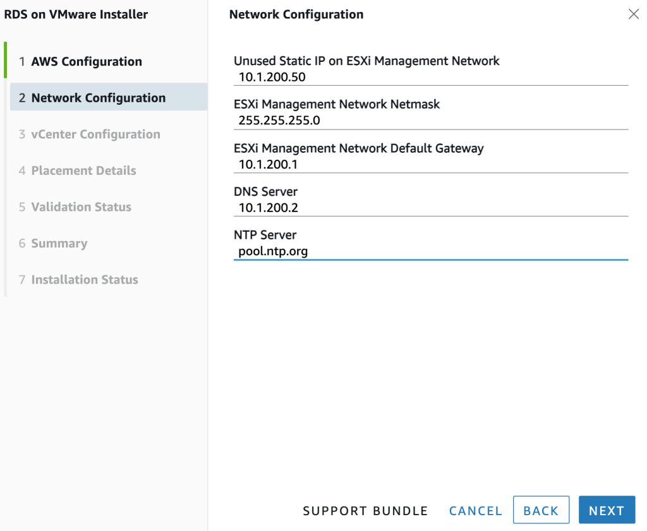Select the Validation Status step
The height and width of the screenshot is (531, 647).
(x=81, y=207)
